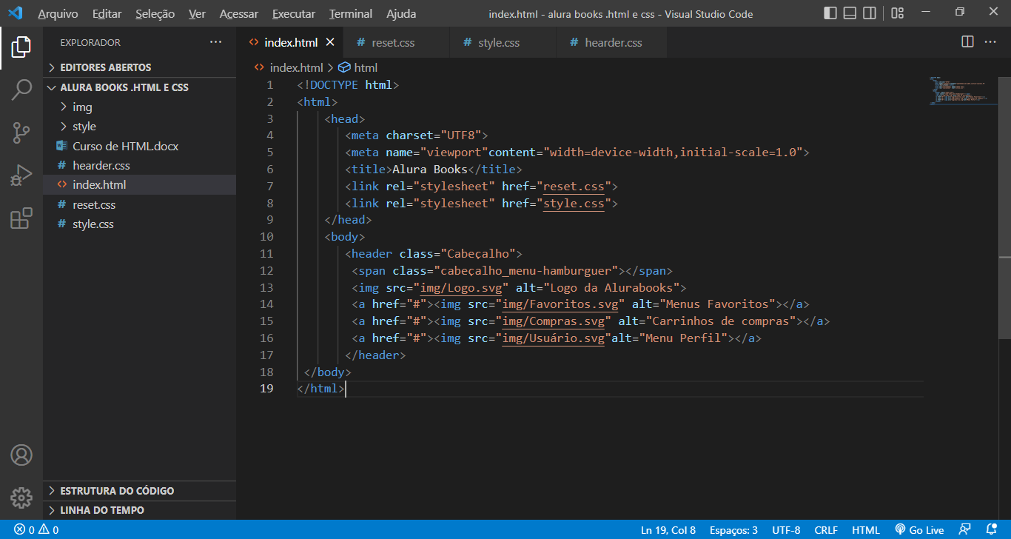Image resolution: width=1011 pixels, height=539 pixels.
Task: Click the feedback icon in status bar
Action: click(x=964, y=530)
